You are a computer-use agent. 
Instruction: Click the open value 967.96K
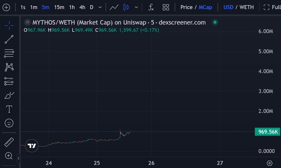pos(36,30)
